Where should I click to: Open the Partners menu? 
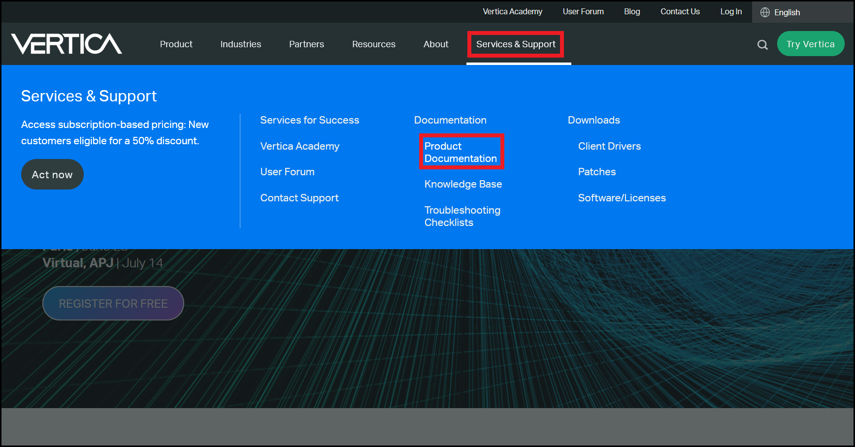coord(306,44)
